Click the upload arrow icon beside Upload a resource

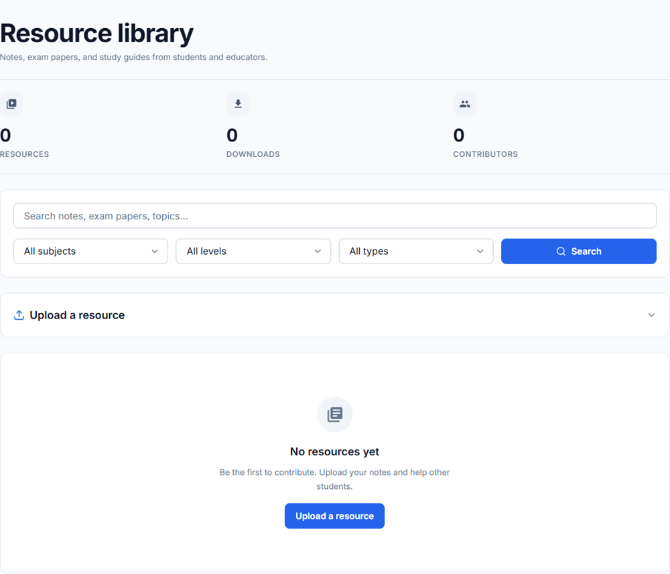19,315
